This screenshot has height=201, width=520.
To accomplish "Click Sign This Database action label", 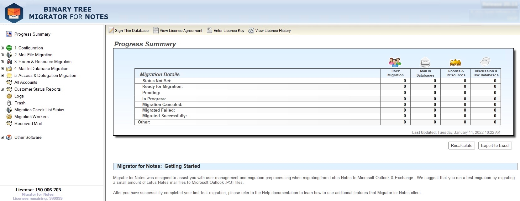I will [132, 31].
